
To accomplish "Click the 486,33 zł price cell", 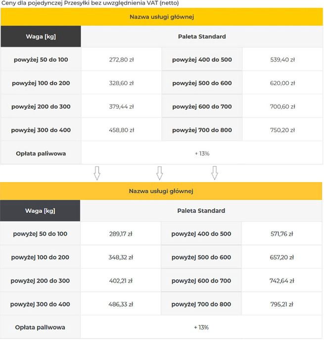I will (x=121, y=304).
